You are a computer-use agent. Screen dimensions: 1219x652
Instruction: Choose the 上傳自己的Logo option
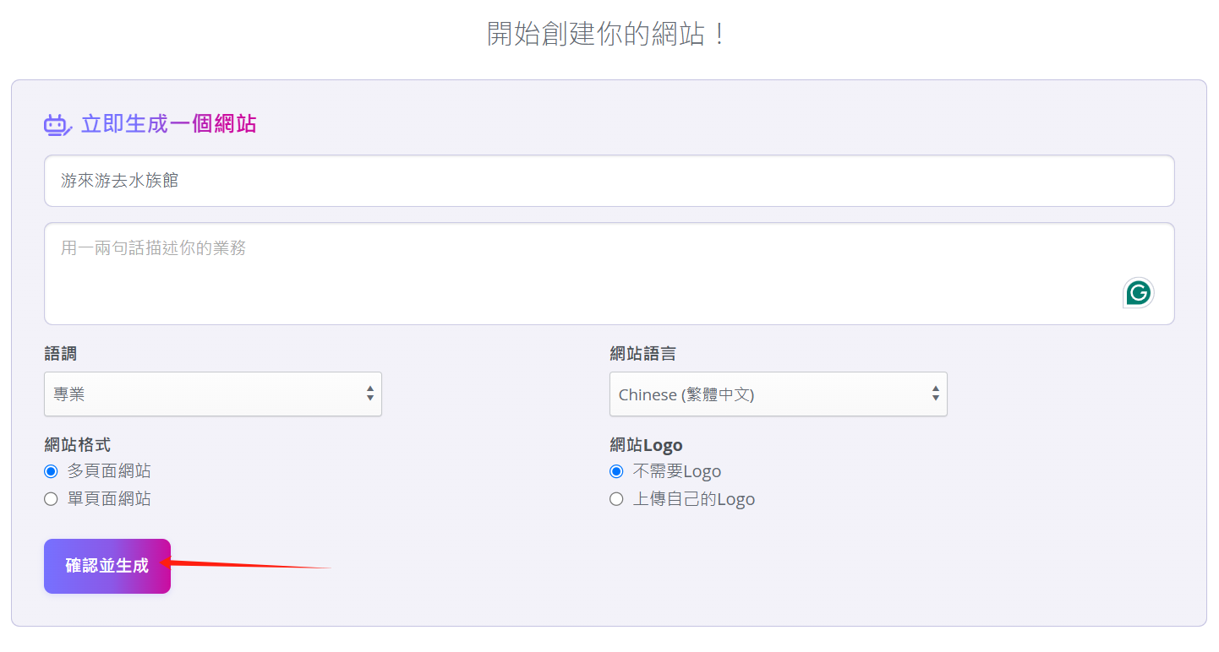coord(616,499)
